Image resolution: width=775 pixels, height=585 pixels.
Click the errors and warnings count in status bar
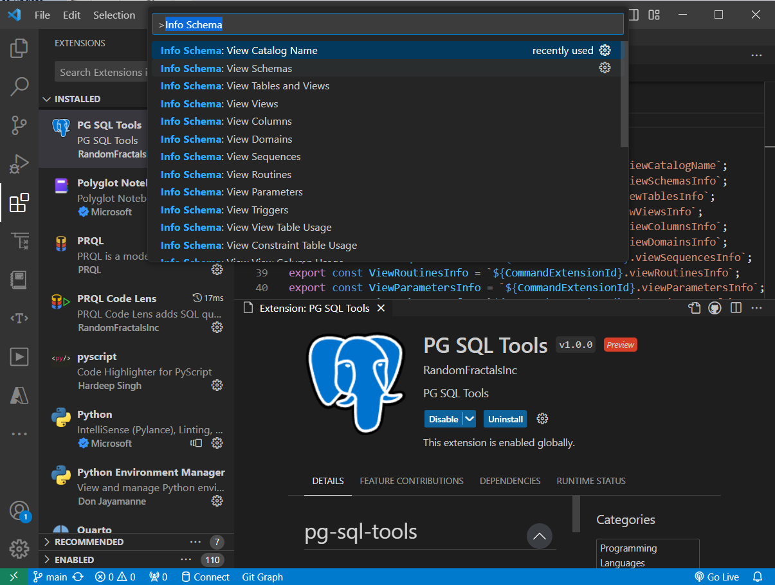pos(115,577)
